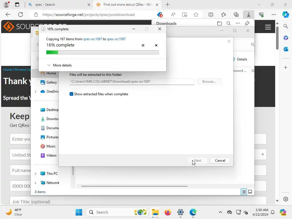
Task: Click the File Explorer search magnifier icon
Action: coord(252,44)
